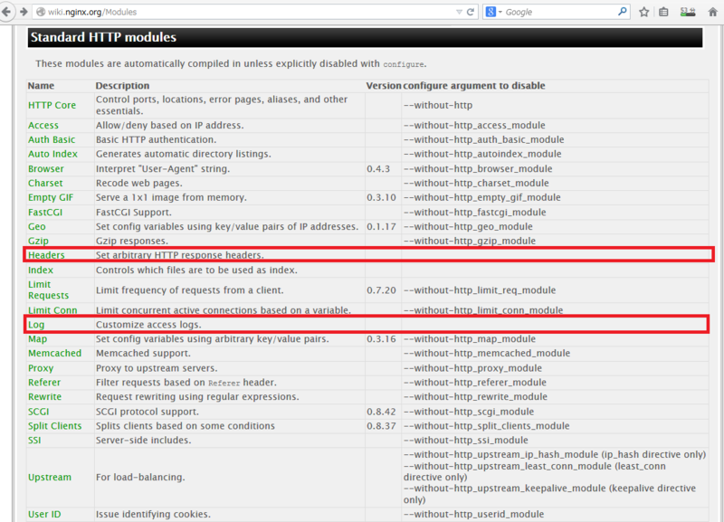Open the Charset module link

pyautogui.click(x=45, y=183)
